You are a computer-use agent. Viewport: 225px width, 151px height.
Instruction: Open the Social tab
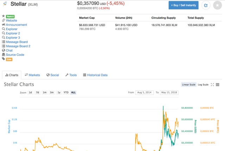53,75
